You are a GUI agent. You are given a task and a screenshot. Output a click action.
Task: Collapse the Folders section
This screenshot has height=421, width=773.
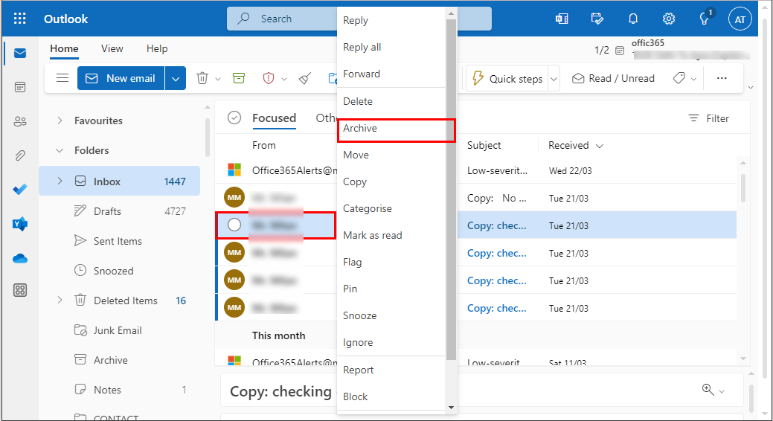point(60,150)
